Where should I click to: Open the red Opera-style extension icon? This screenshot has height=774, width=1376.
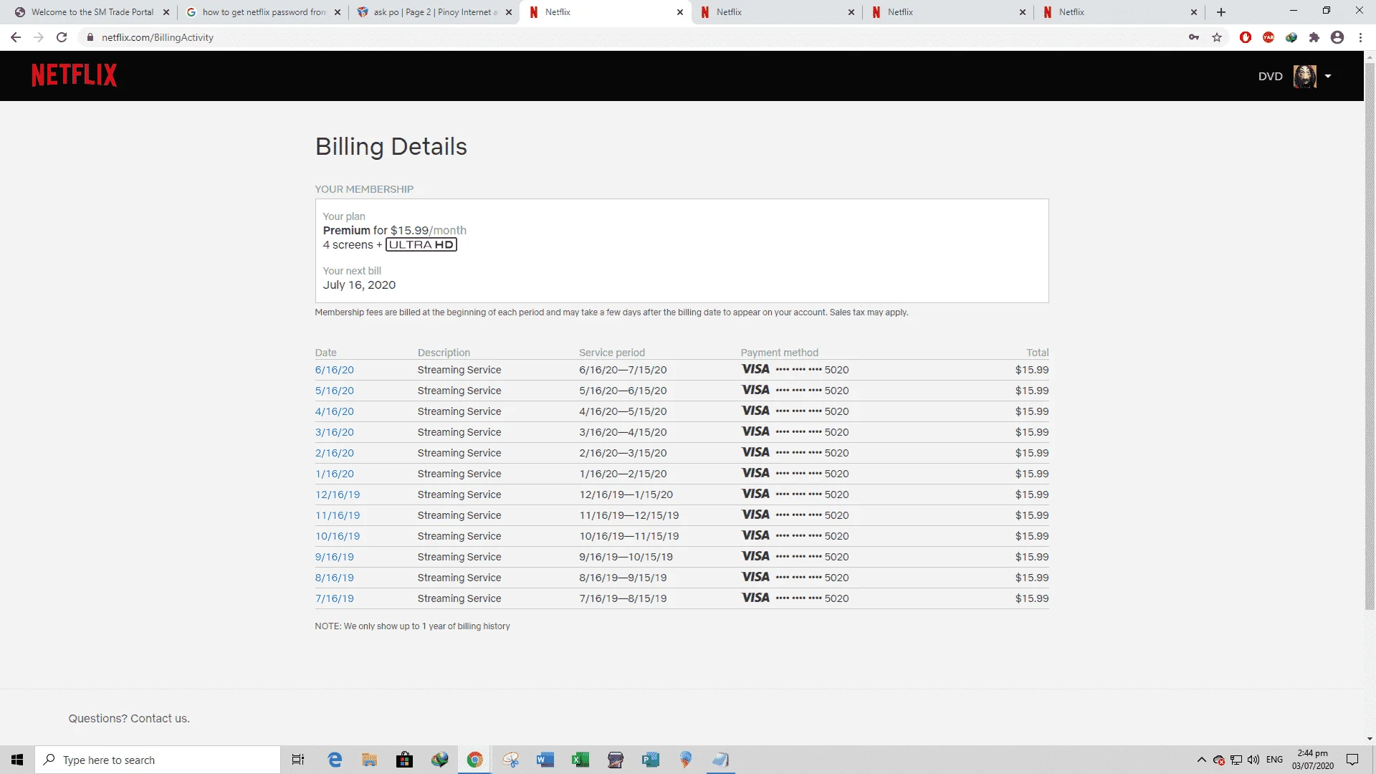(x=1246, y=37)
